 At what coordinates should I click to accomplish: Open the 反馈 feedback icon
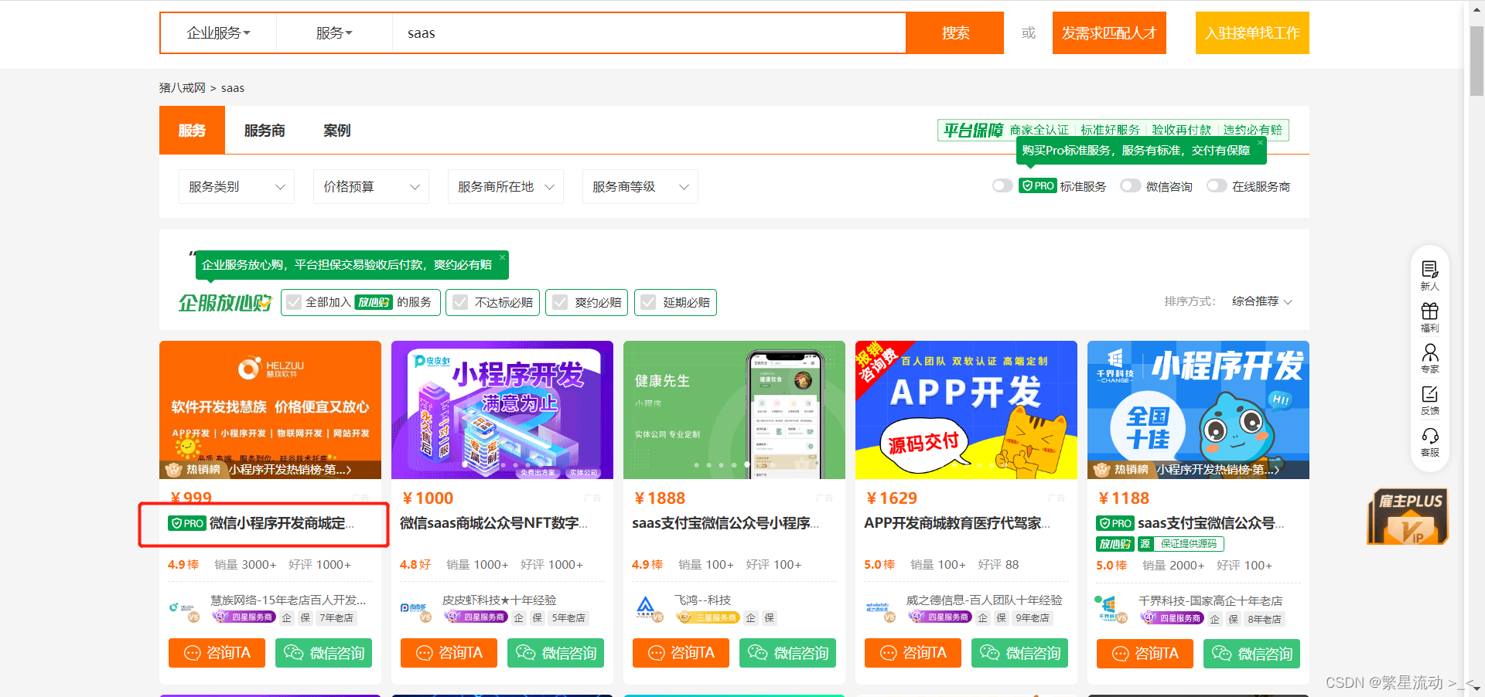point(1429,400)
